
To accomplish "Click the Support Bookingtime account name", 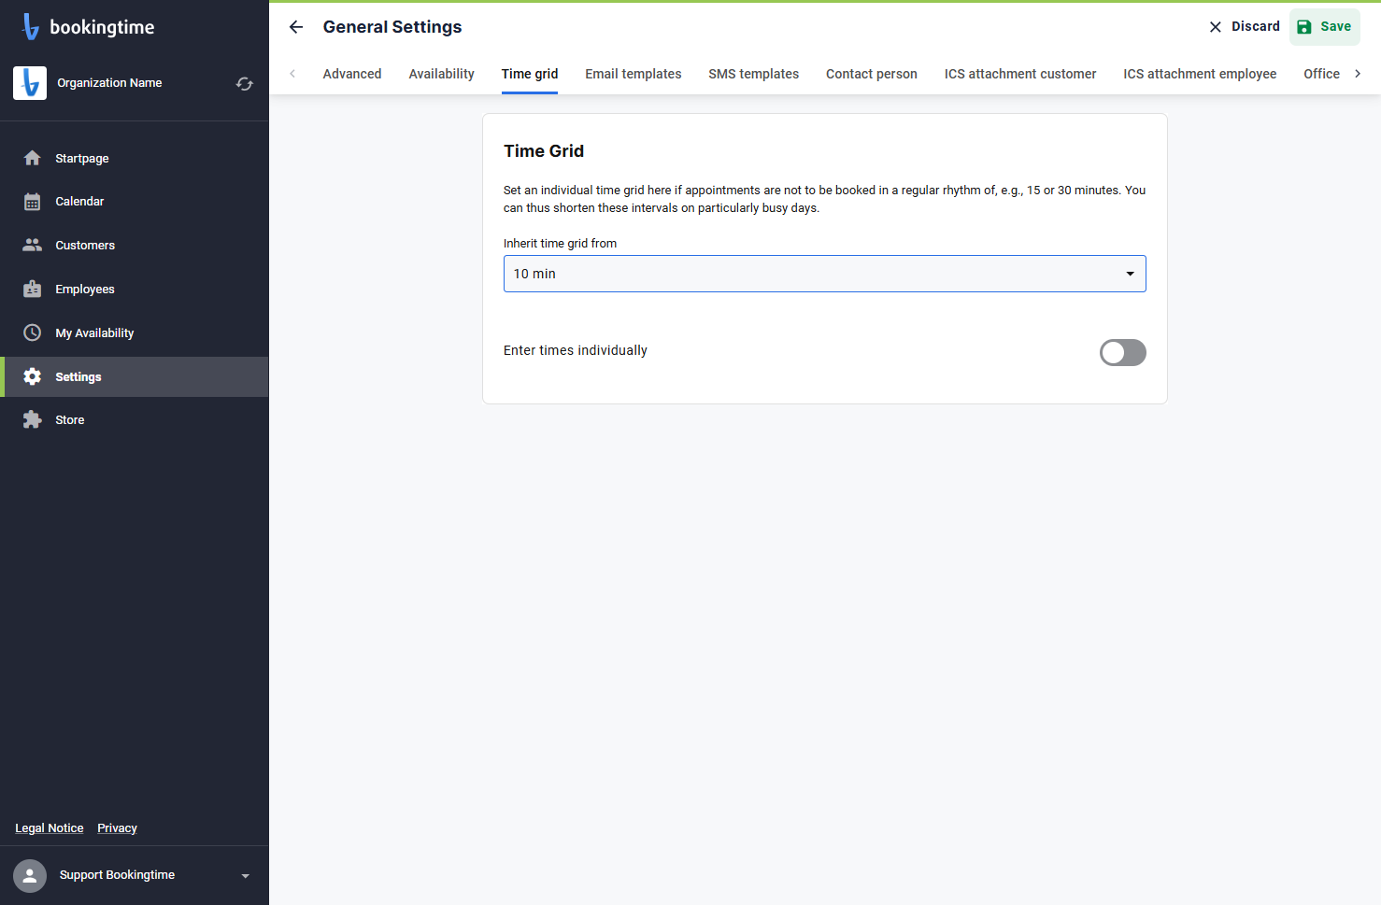I will pos(117,875).
